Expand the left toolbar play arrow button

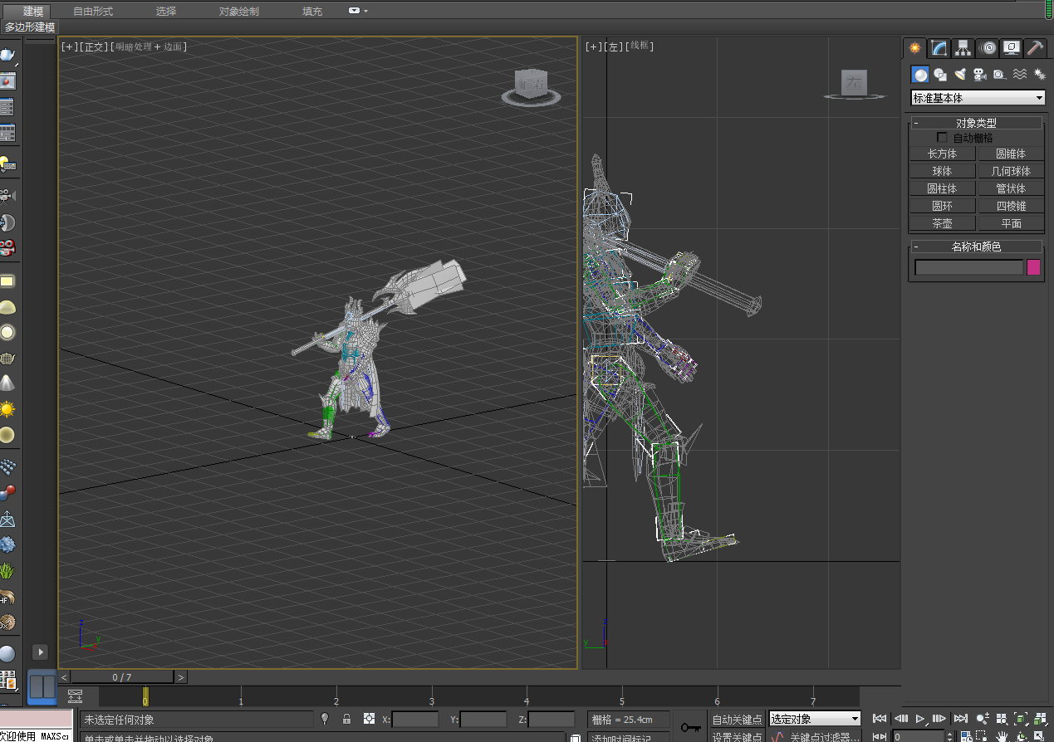click(40, 652)
